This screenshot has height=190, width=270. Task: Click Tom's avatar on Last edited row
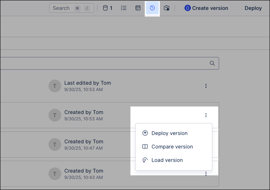(x=54, y=86)
